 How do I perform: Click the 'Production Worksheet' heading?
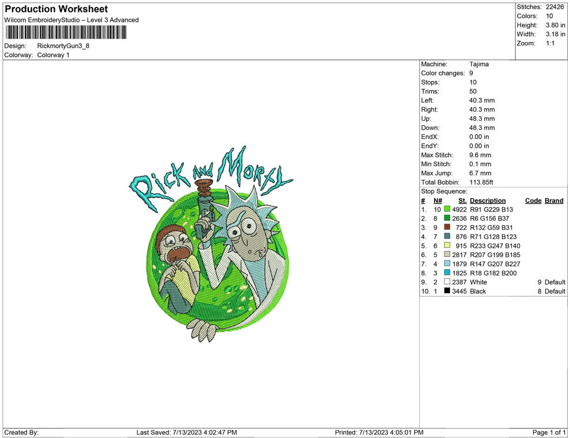[56, 9]
